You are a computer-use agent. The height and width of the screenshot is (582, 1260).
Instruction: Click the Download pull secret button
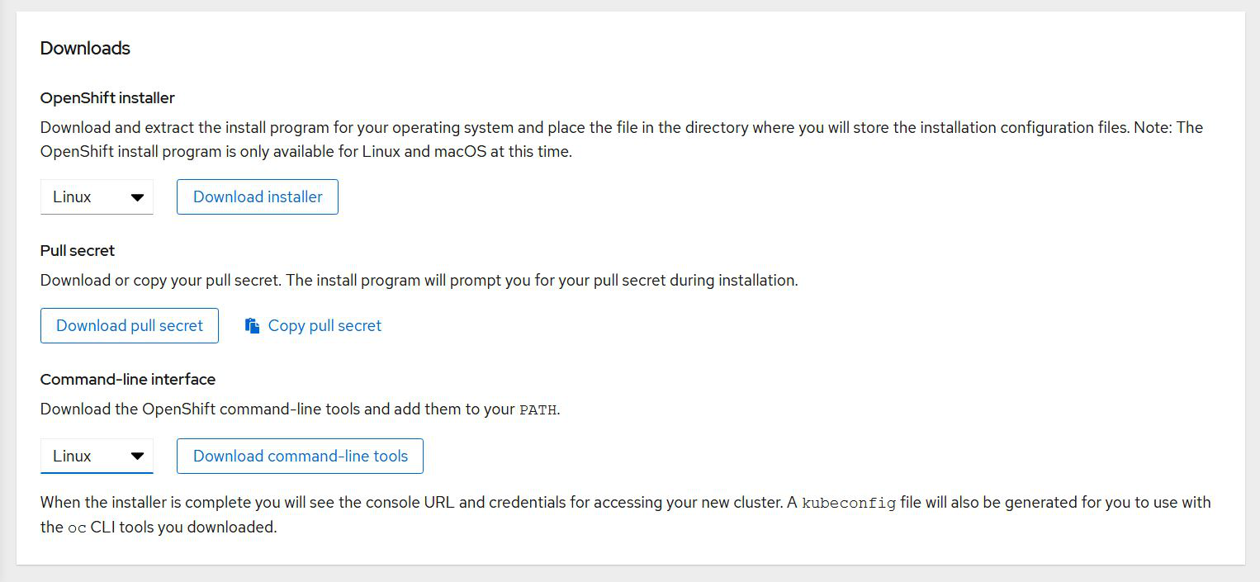[130, 326]
